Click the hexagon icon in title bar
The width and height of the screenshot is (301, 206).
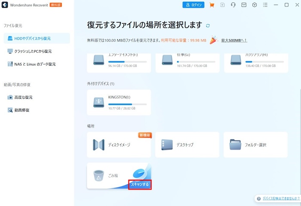point(255,5)
